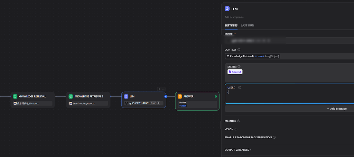354x157 pixels.
Task: Click the ENABLE REASONING TAG SEPARATION label
Action: click(248, 137)
